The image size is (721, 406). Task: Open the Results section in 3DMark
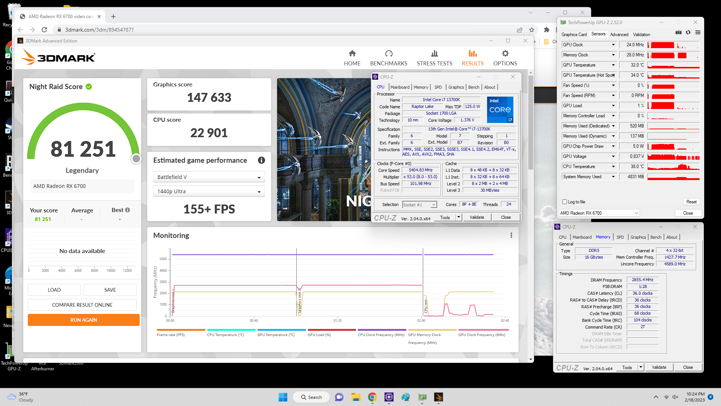click(x=472, y=58)
